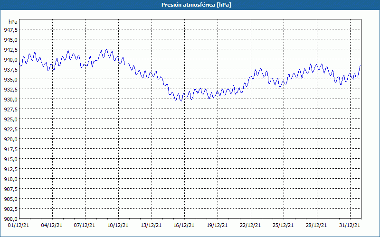This screenshot has width=380, height=237.
Task: Click the 947,5 y-axis value
Action: pos(10,29)
